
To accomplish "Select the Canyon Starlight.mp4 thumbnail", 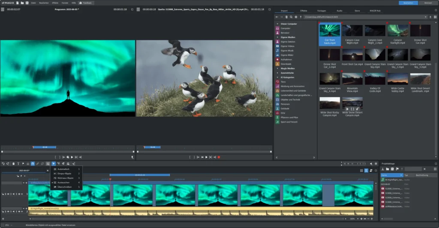I will click(397, 31).
